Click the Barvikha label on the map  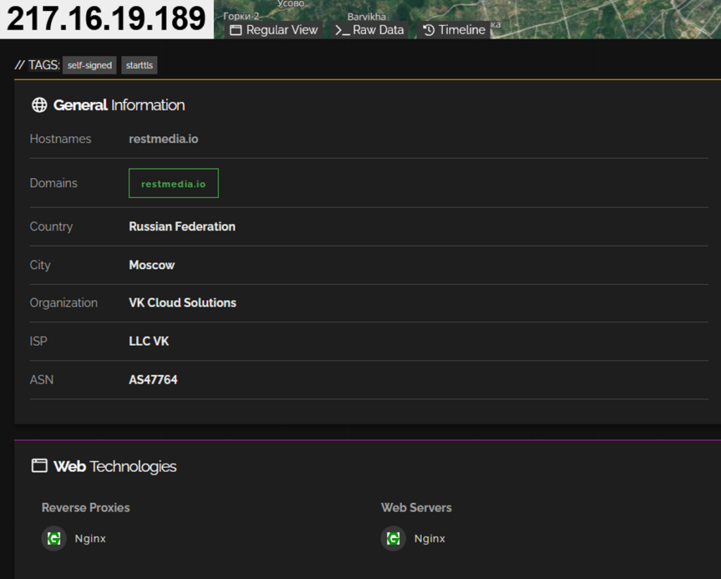point(366,16)
